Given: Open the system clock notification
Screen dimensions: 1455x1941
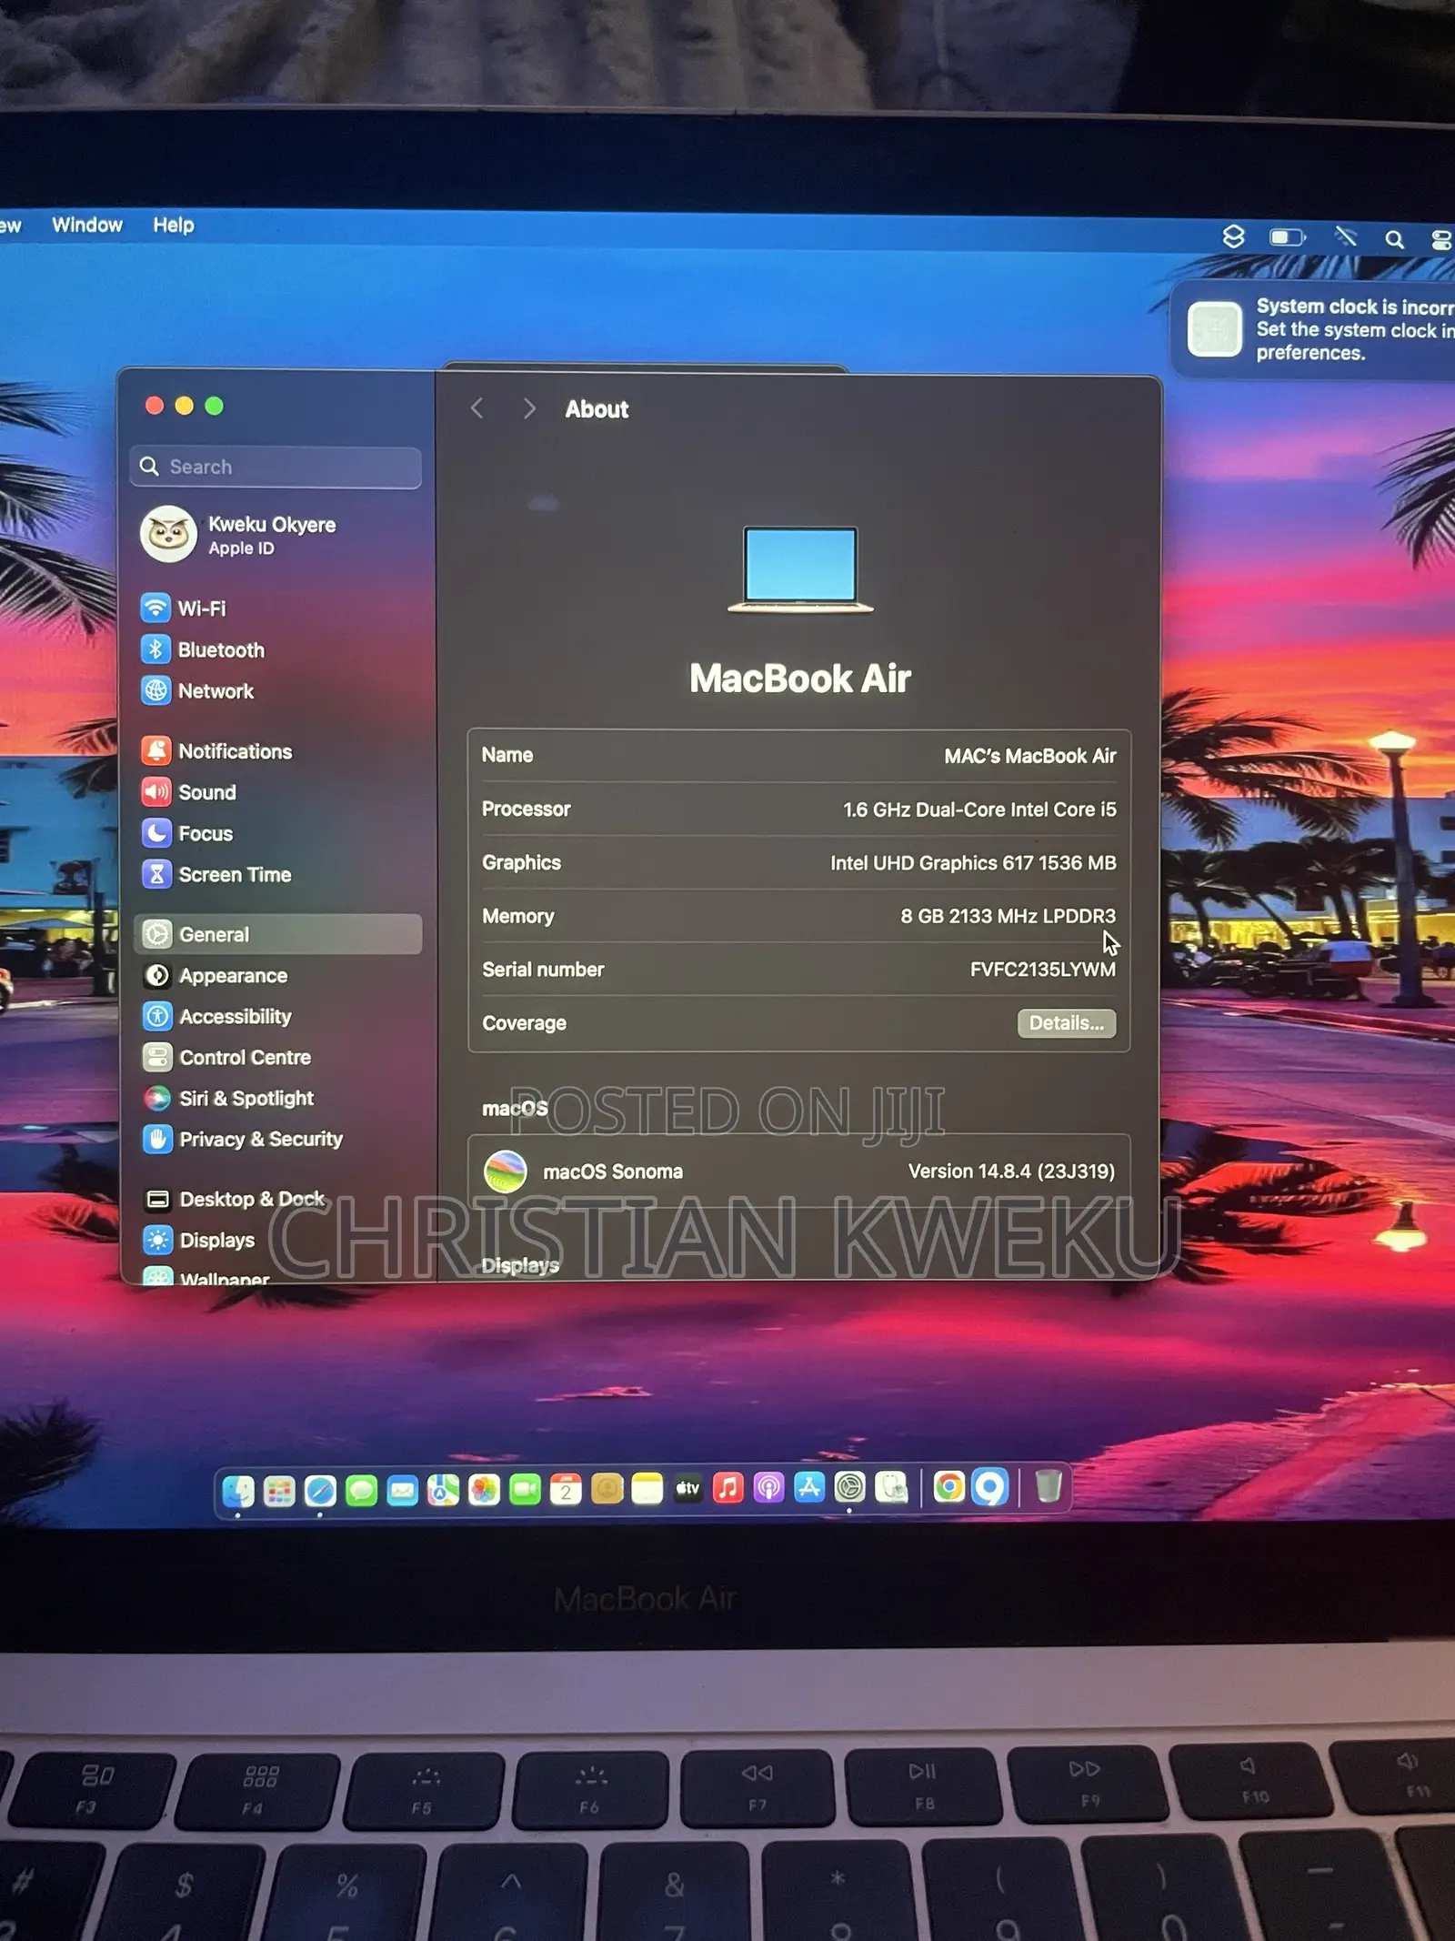Looking at the screenshot, I should pos(1315,329).
